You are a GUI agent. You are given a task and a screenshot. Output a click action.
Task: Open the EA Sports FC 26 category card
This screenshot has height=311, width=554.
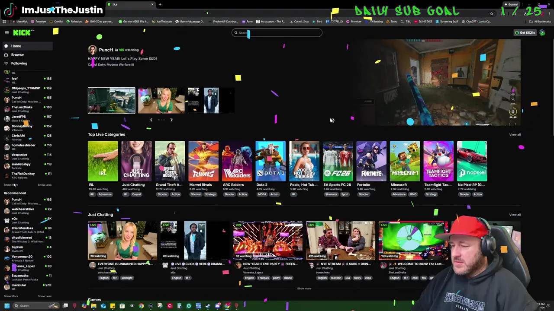(x=338, y=161)
